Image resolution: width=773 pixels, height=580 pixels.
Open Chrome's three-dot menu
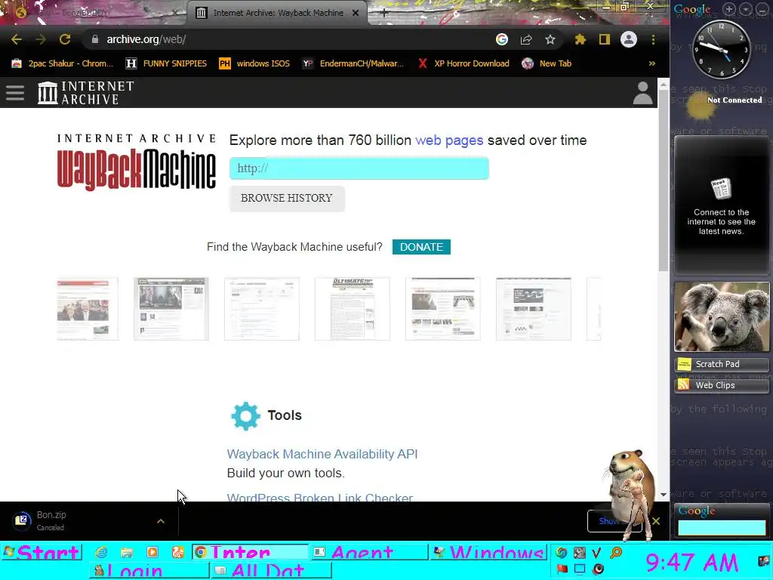point(653,39)
